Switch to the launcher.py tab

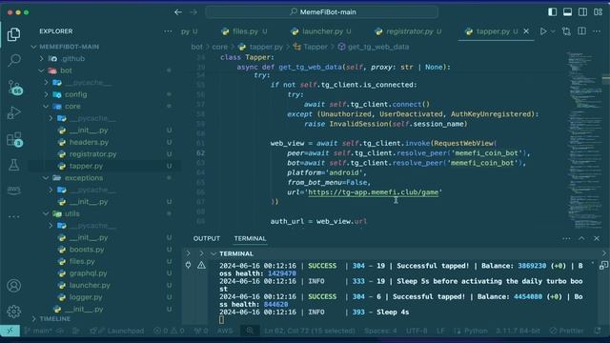[321, 31]
